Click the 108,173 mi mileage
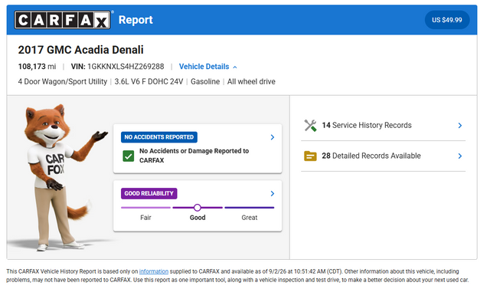The height and width of the screenshot is (289, 490). 37,67
